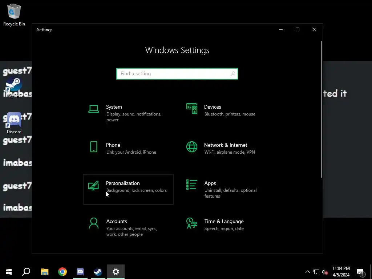This screenshot has height=279, width=372.
Task: Maximize the Settings window
Action: pyautogui.click(x=297, y=29)
